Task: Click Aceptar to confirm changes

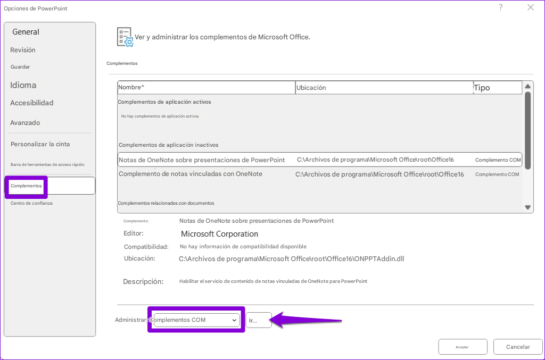Action: 463,346
